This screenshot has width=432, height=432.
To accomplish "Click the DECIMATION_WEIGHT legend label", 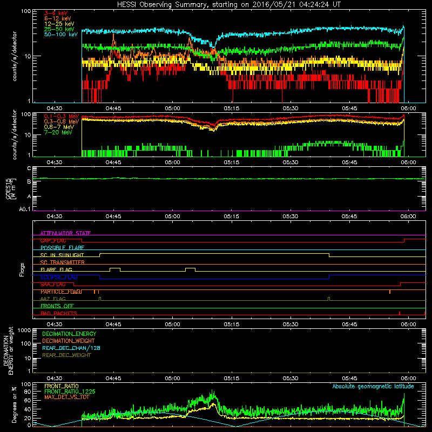I will 69,341.
